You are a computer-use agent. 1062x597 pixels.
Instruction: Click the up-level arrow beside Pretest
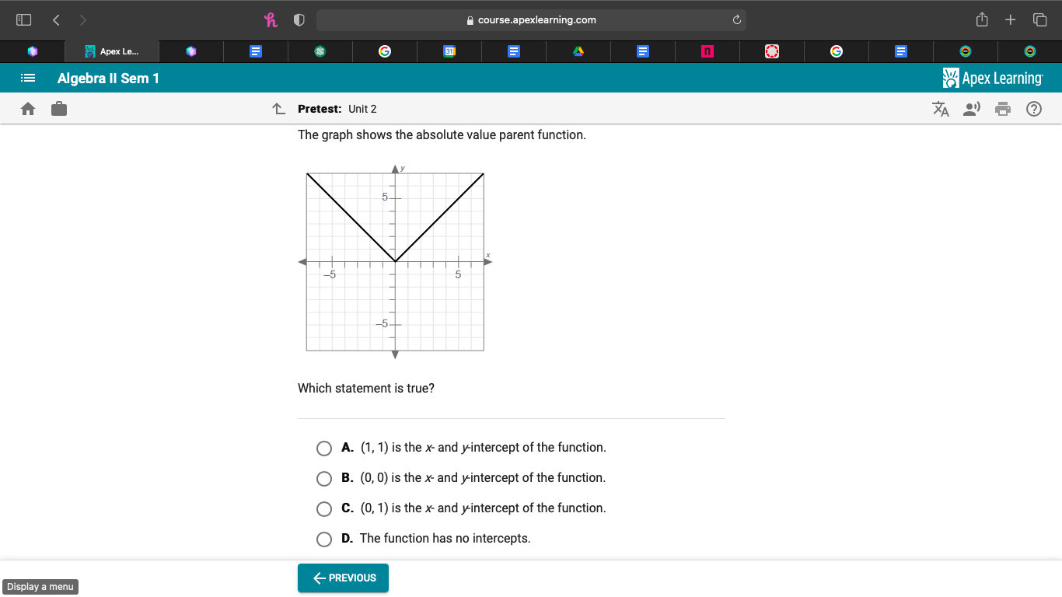278,109
